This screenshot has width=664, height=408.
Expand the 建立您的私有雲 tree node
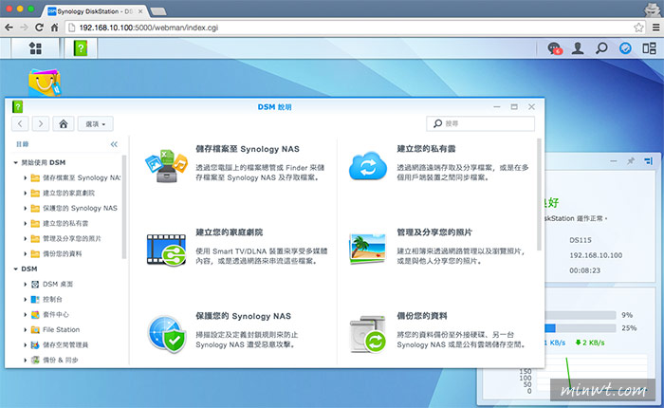(25, 223)
